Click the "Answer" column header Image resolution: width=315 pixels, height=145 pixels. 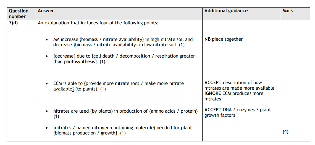click(46, 11)
